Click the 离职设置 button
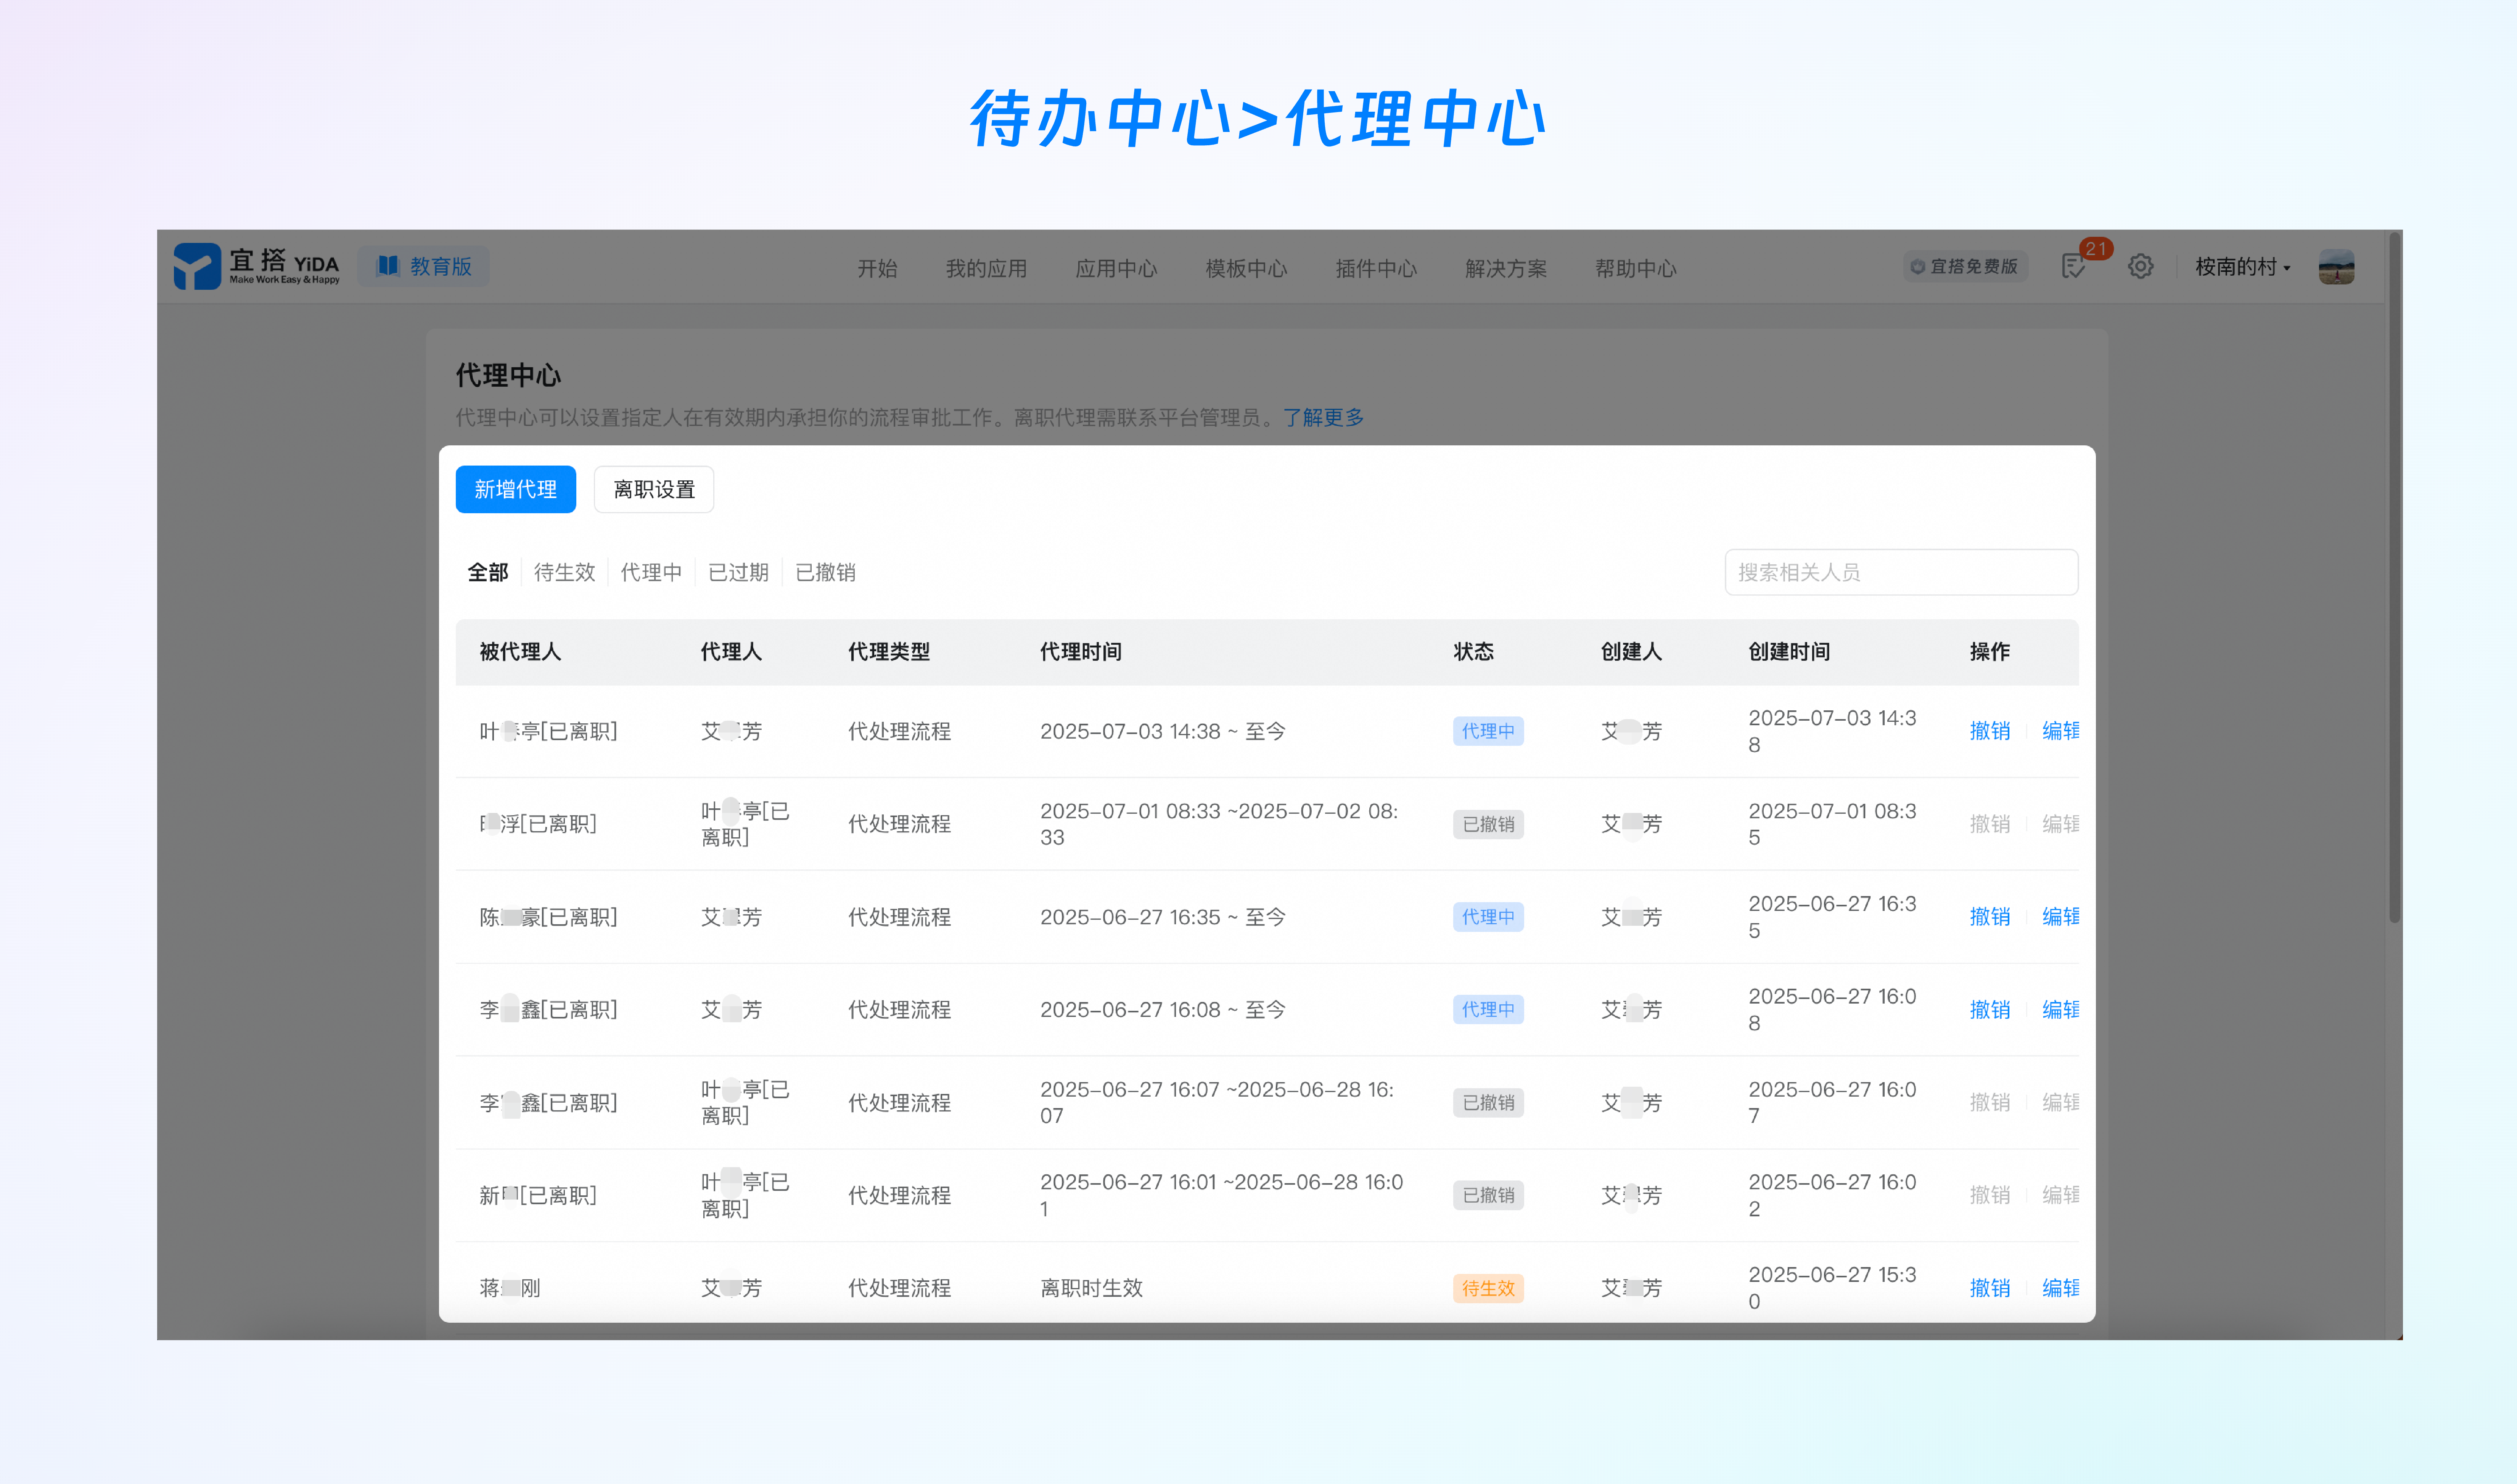Image resolution: width=2517 pixels, height=1484 pixels. [x=654, y=489]
